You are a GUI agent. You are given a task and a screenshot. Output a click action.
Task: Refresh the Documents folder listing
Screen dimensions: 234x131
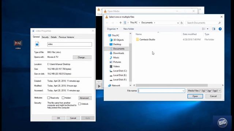182,23
